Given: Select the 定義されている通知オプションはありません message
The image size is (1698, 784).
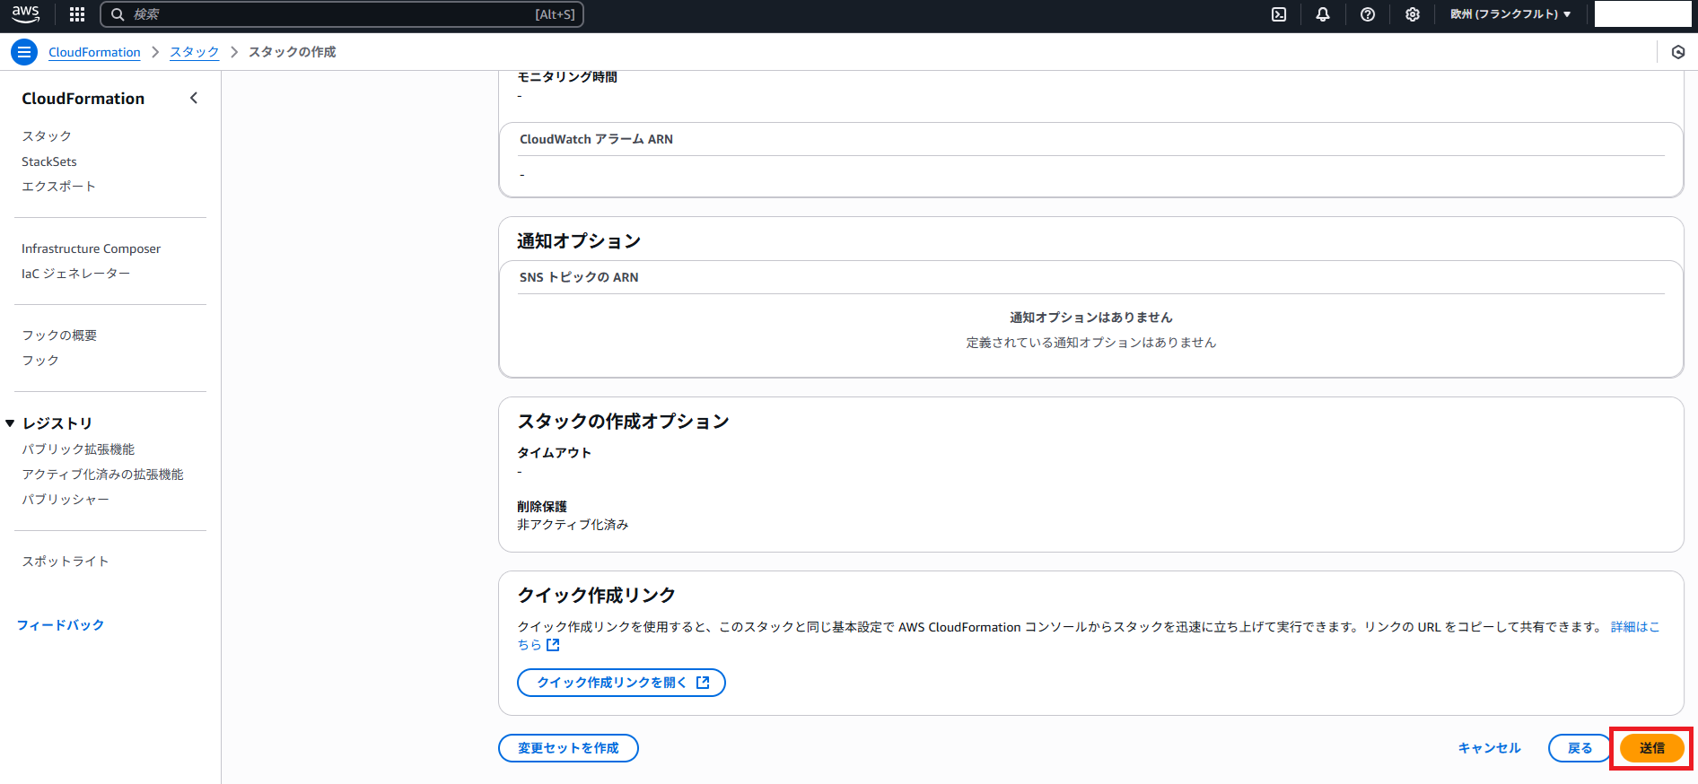Looking at the screenshot, I should tap(1090, 343).
